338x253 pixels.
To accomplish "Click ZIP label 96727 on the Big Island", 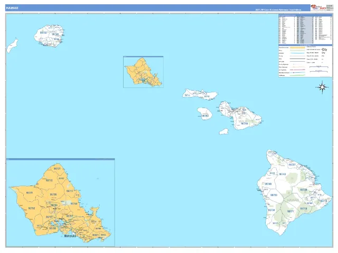I will point(292,164).
